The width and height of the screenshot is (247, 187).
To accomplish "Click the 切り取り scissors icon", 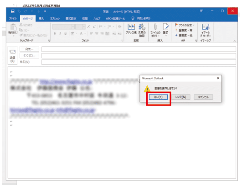I will [21, 25].
